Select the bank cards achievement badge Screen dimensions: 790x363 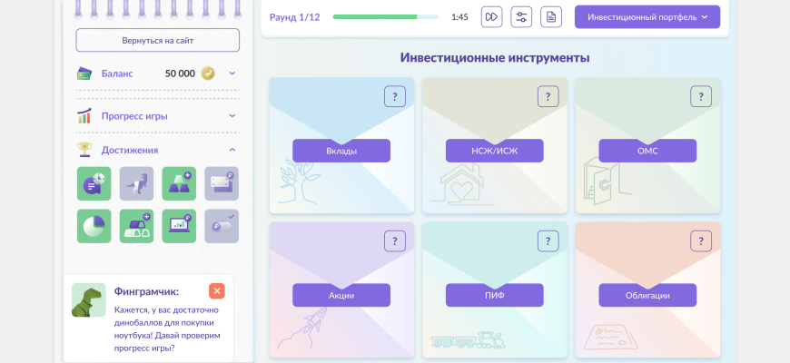point(222,183)
